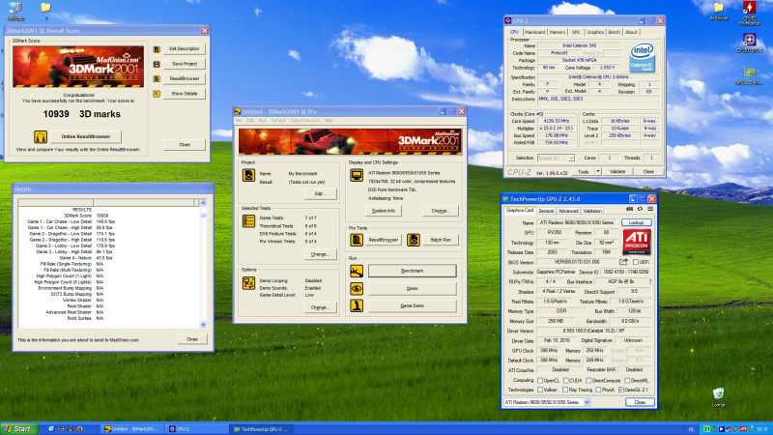The image size is (773, 435).
Task: Open the Help menu in 3DMark2001
Action: coord(329,120)
